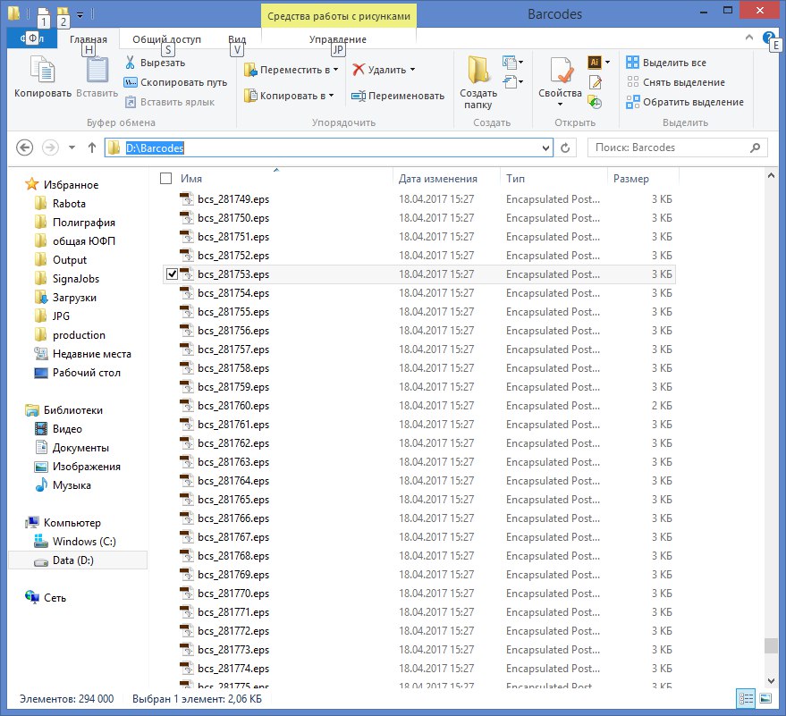Open Копировать в dropdown

tap(289, 96)
